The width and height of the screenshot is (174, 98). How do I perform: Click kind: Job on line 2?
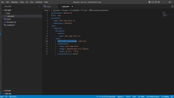pos(56,16)
